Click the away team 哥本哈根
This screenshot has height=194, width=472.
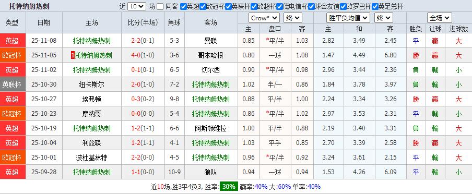(211, 55)
